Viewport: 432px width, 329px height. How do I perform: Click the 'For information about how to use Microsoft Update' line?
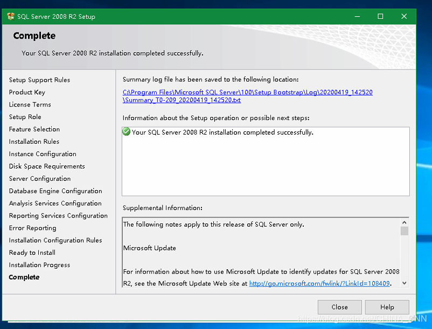[x=261, y=272]
